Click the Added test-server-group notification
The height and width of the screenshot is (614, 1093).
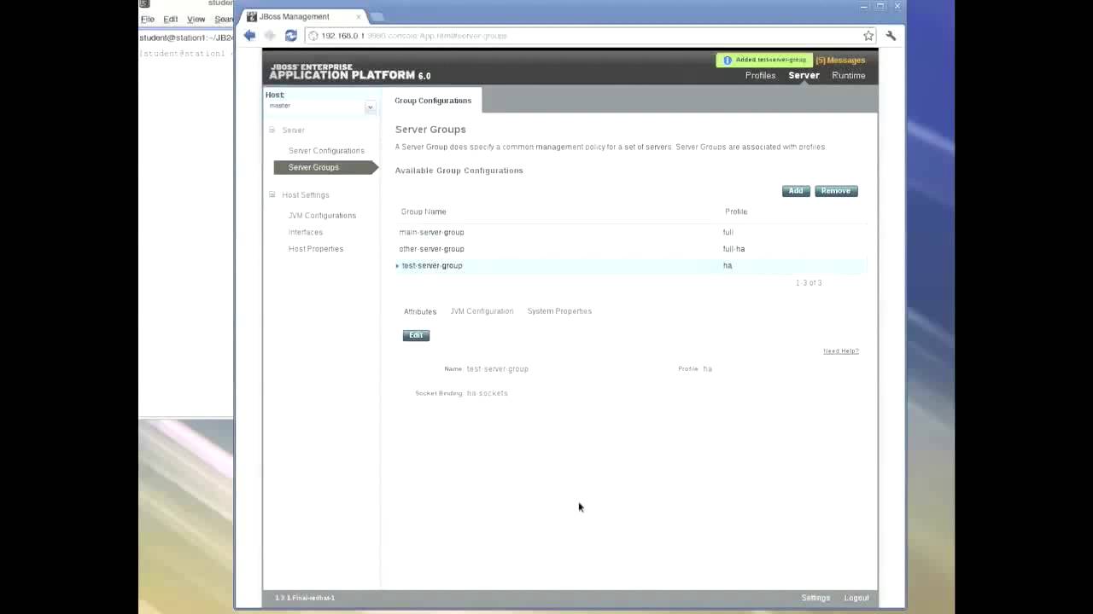click(764, 61)
